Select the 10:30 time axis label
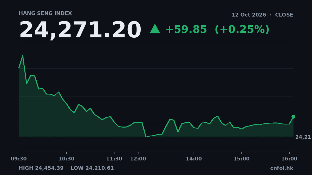 (67, 159)
